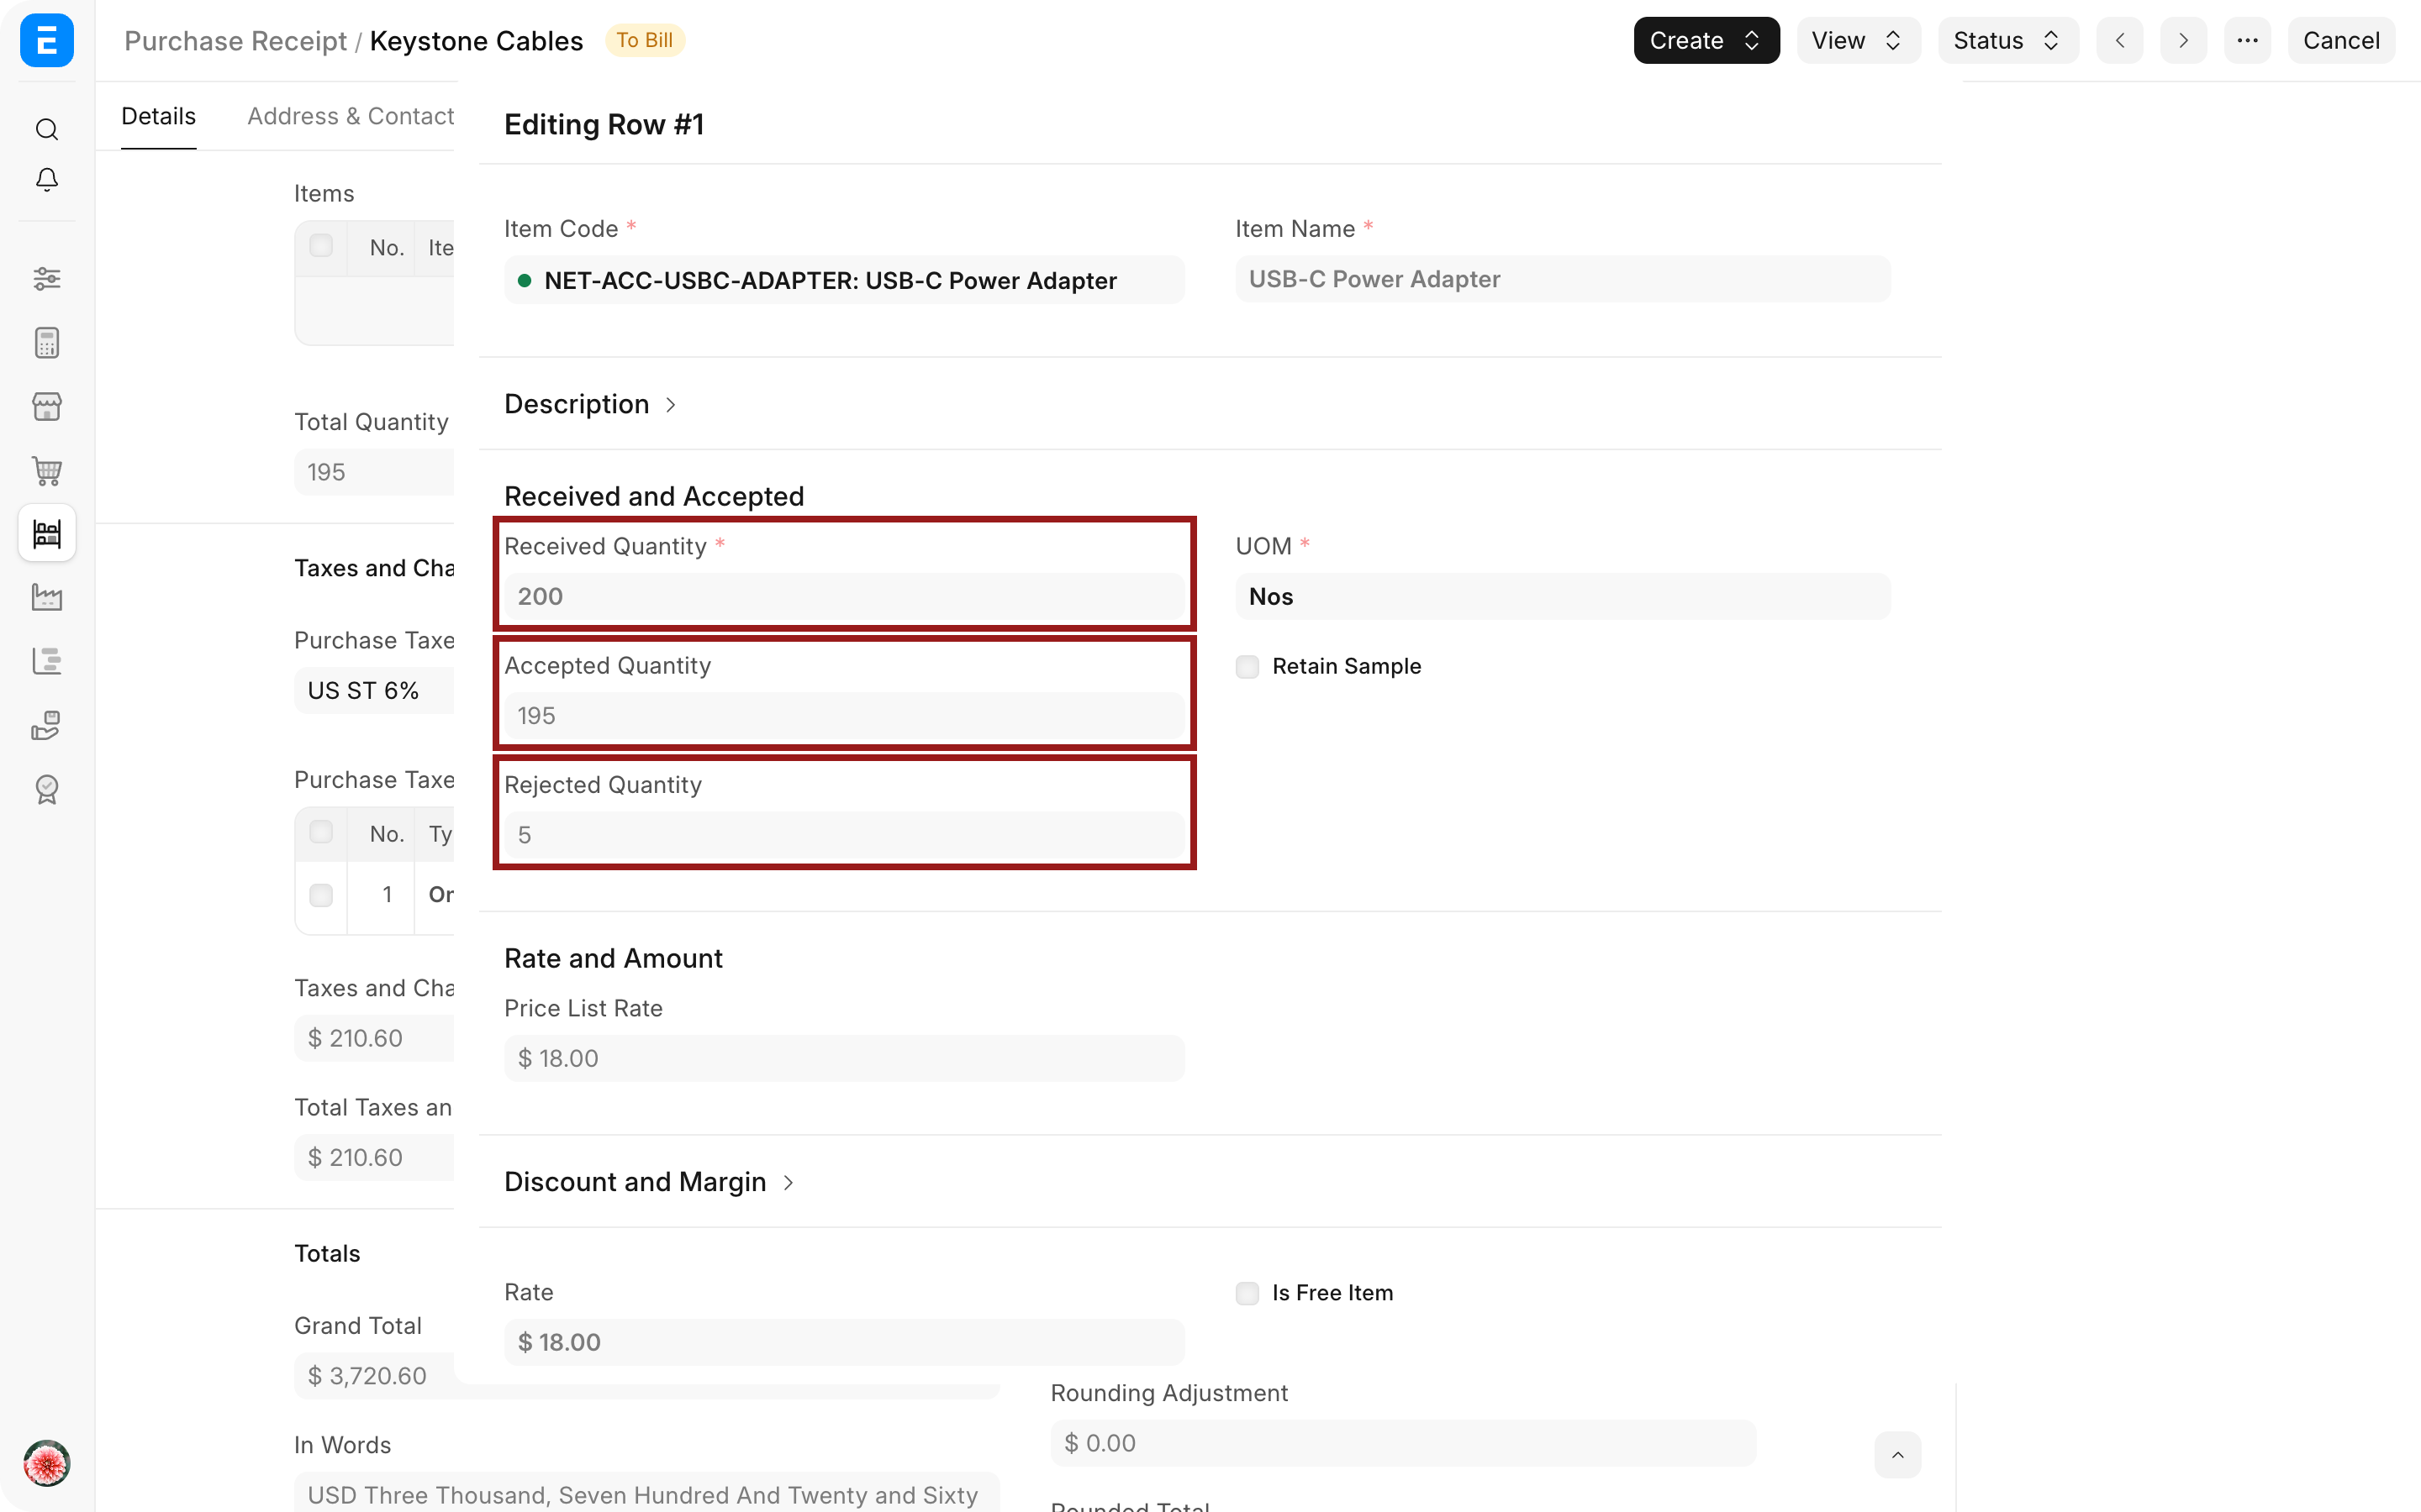Click the Price List Rate field

click(x=844, y=1058)
